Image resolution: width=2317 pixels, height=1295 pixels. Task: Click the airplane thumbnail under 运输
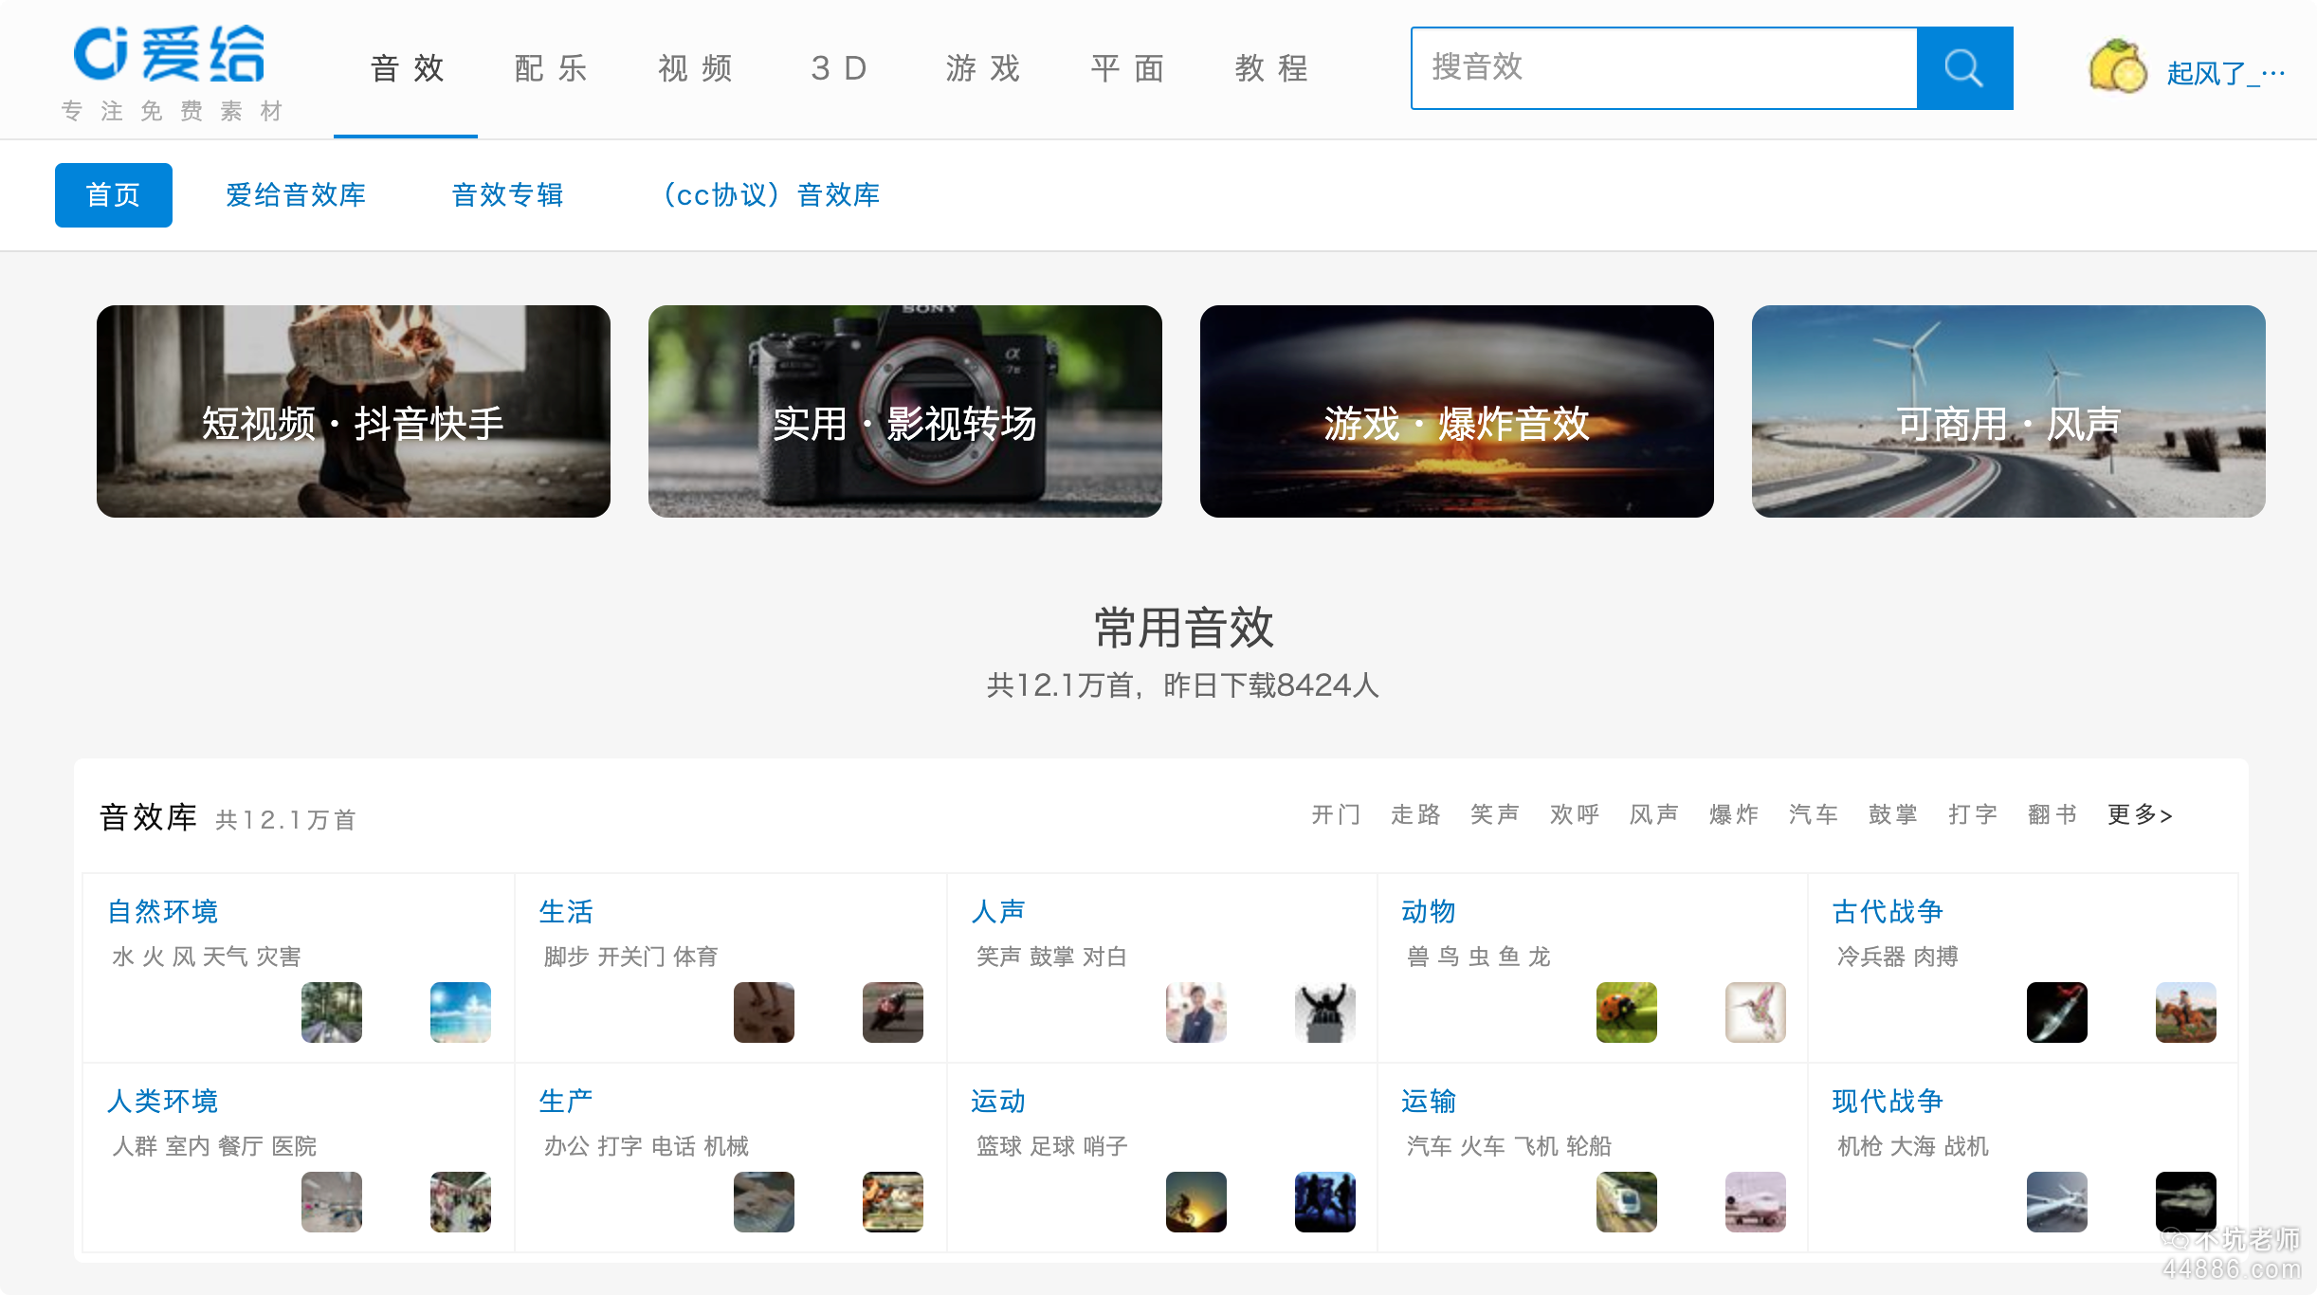point(1755,1201)
